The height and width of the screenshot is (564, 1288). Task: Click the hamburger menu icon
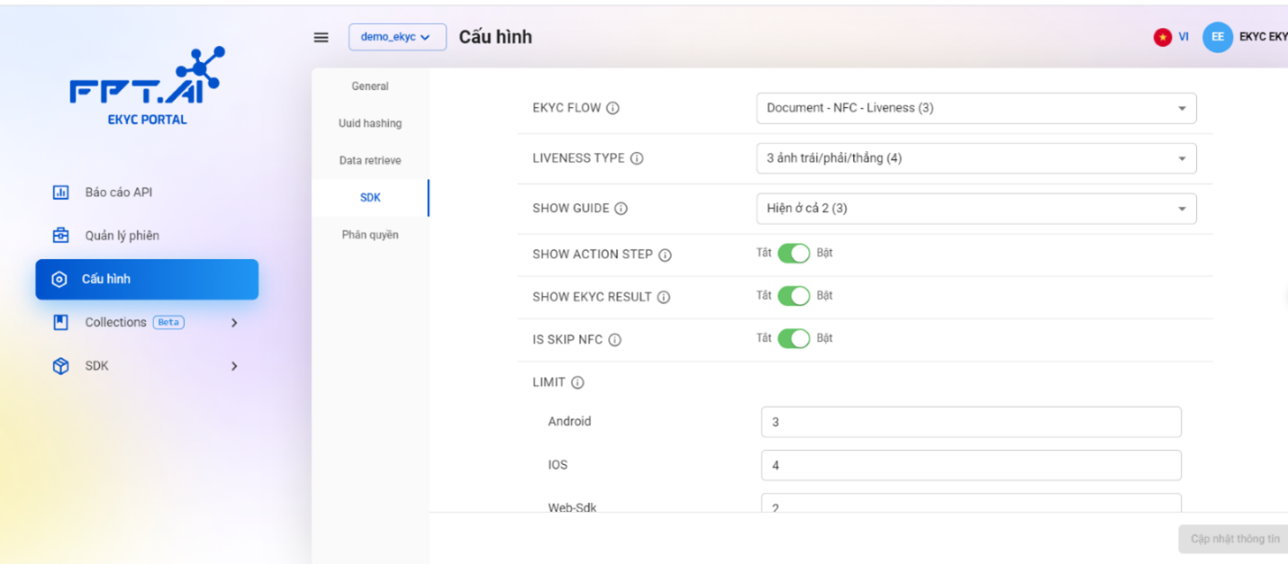point(321,38)
